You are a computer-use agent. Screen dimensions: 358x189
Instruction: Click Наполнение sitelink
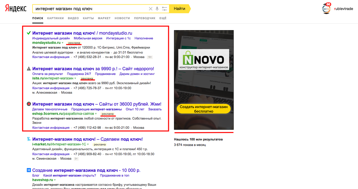144,38
